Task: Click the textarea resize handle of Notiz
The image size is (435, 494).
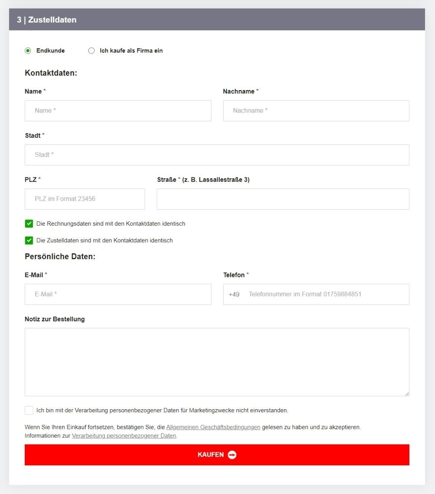Action: point(407,394)
